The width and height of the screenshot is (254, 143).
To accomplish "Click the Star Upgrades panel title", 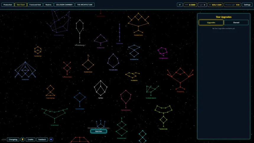I will 224,17.
